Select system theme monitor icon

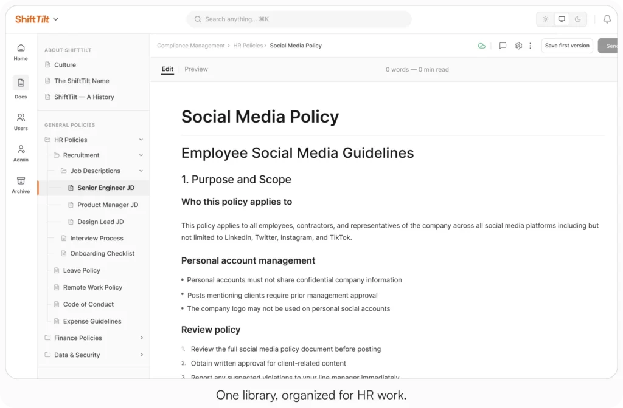tap(562, 19)
